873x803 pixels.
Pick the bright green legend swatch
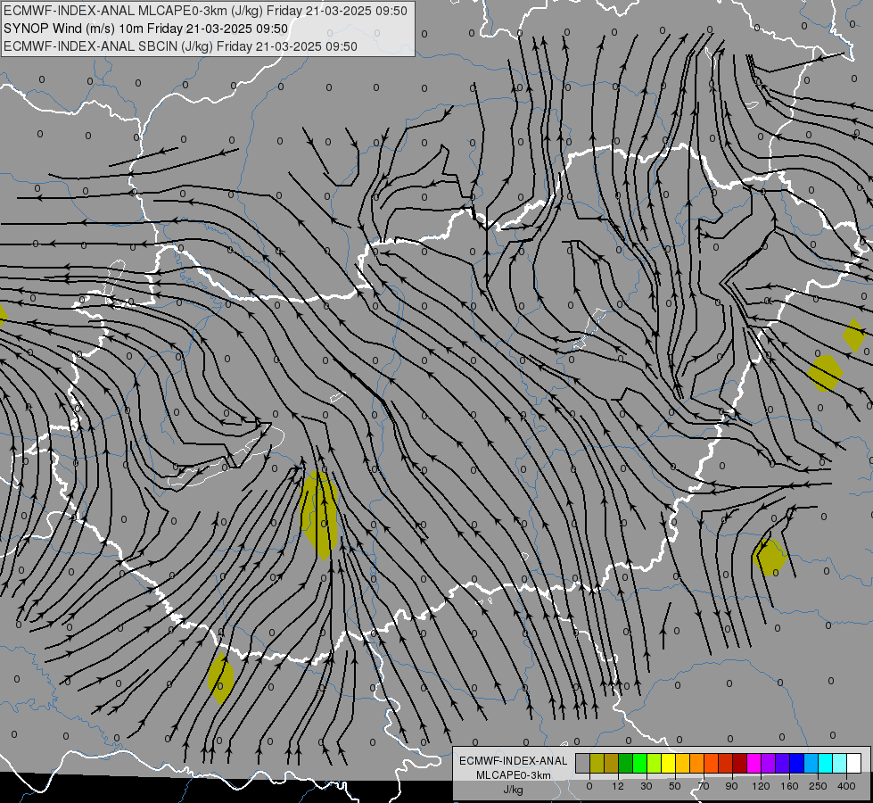640,763
